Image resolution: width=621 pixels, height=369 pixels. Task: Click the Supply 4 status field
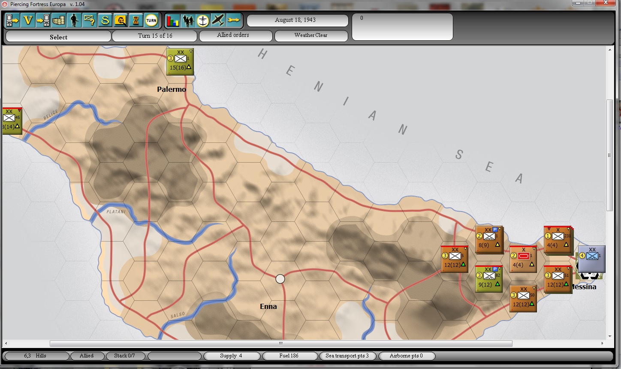click(x=232, y=356)
